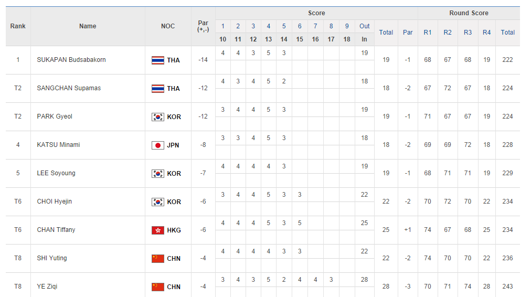Click the Thailand flag beside SUKAPAN Budsabakorn
Image resolution: width=531 pixels, height=297 pixels.
tap(157, 60)
